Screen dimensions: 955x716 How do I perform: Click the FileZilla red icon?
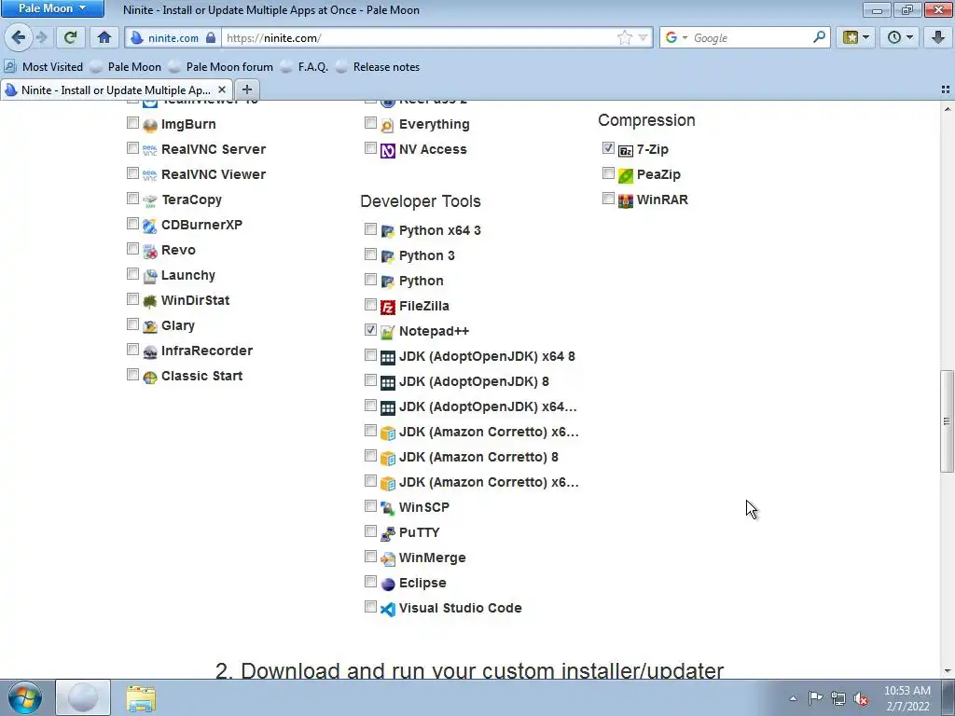pyautogui.click(x=387, y=307)
